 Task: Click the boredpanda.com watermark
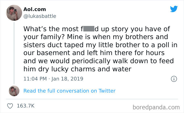point(156,107)
